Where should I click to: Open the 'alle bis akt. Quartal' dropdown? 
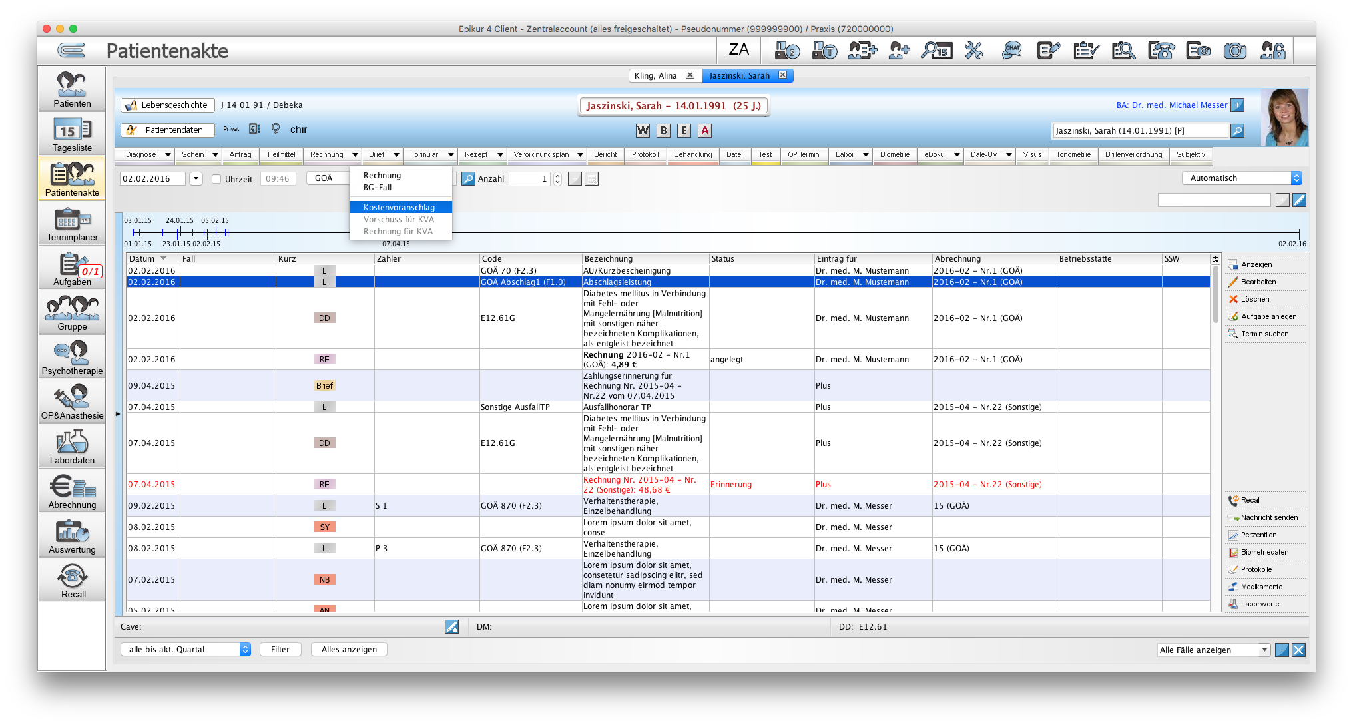coord(186,649)
